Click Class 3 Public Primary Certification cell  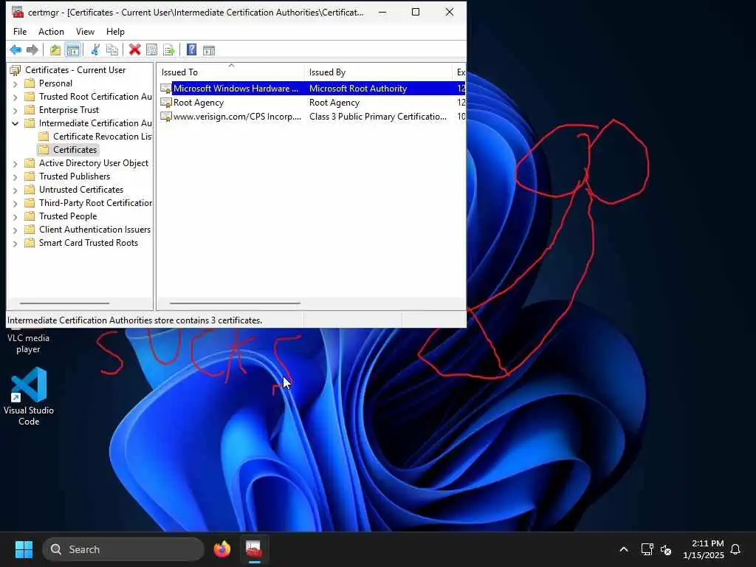378,117
